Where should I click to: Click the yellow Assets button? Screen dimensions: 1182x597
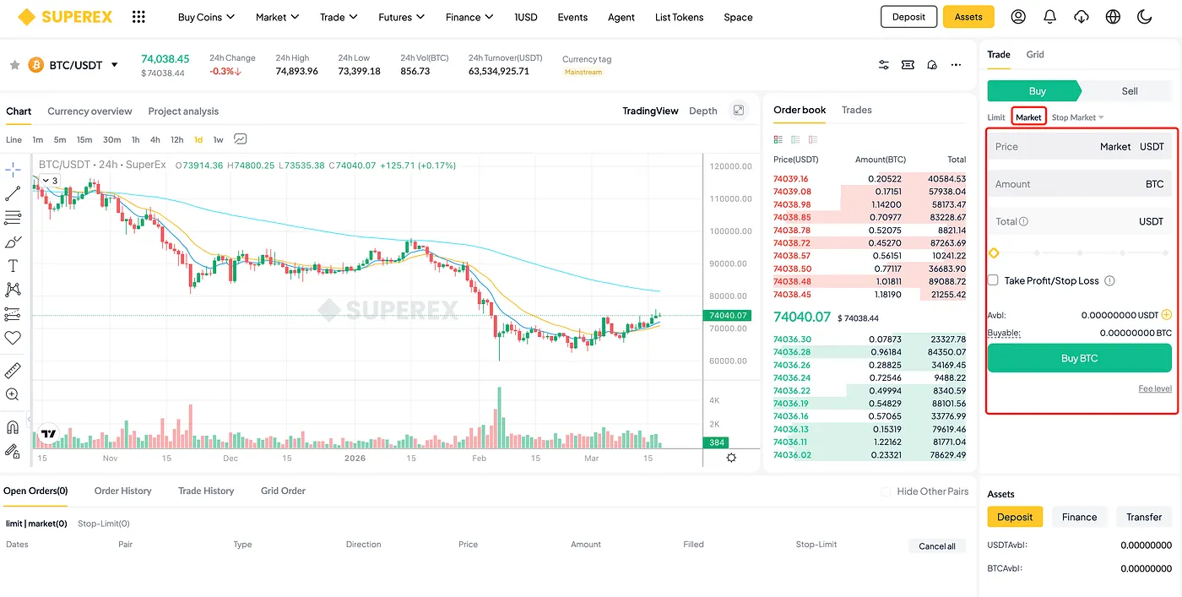coord(968,17)
